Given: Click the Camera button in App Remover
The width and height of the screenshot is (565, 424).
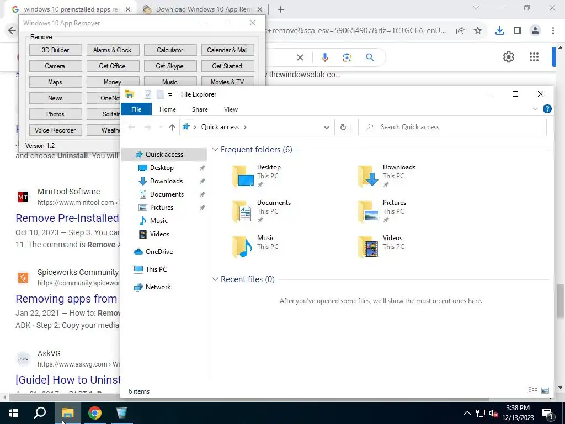Looking at the screenshot, I should (x=56, y=66).
